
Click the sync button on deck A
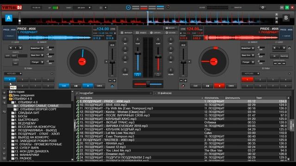[x=99, y=86]
